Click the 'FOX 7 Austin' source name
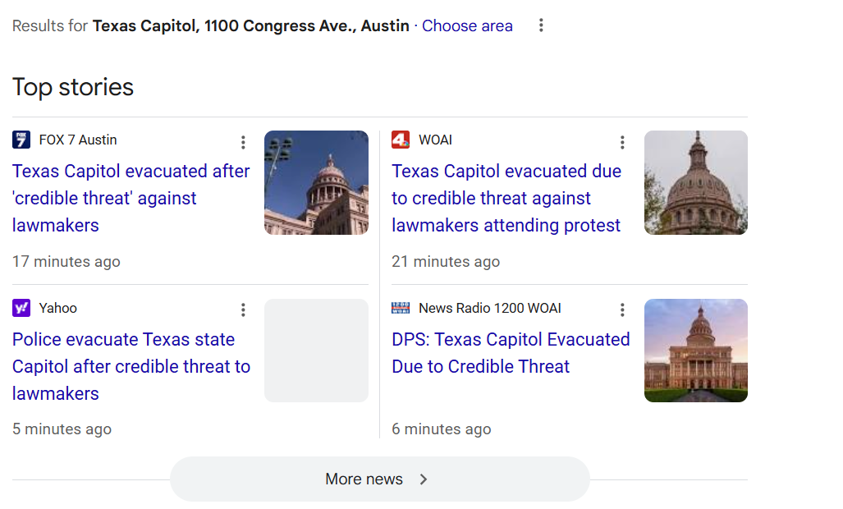This screenshot has height=509, width=843. pyautogui.click(x=78, y=140)
